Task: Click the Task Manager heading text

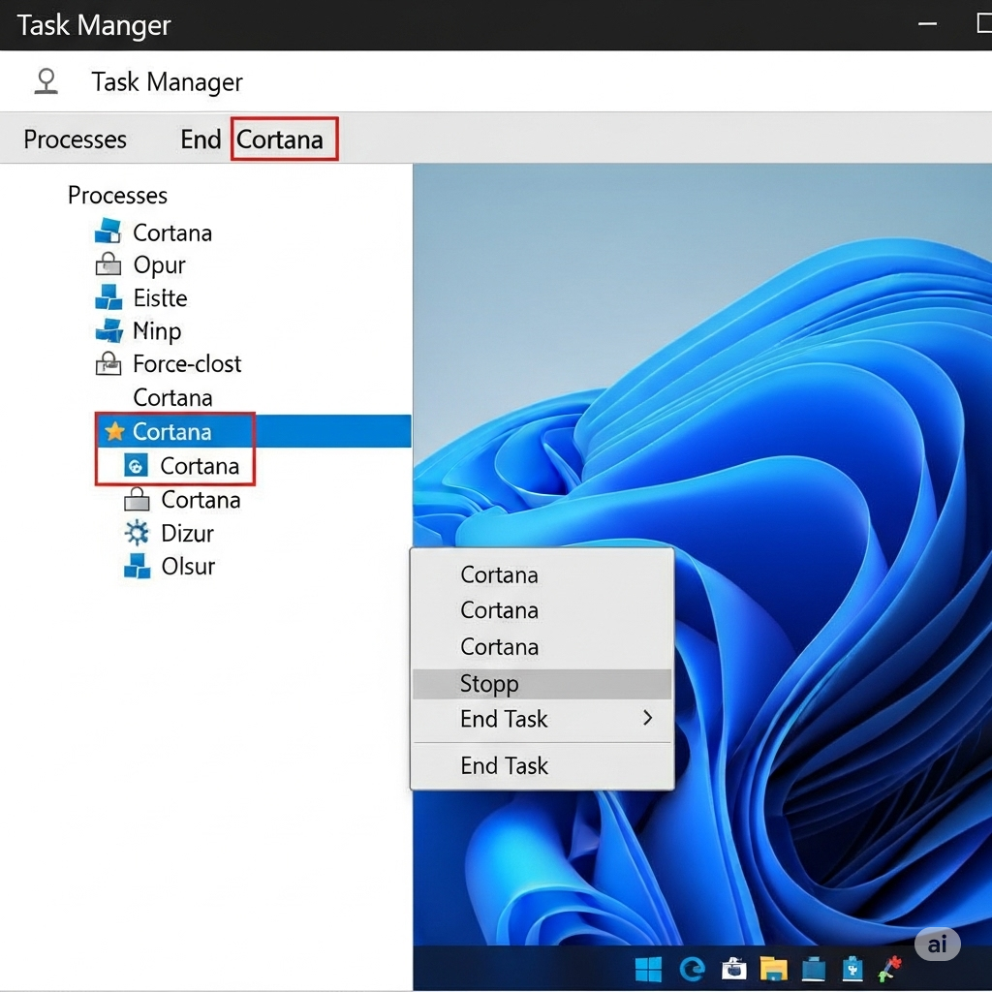Action: tap(167, 81)
